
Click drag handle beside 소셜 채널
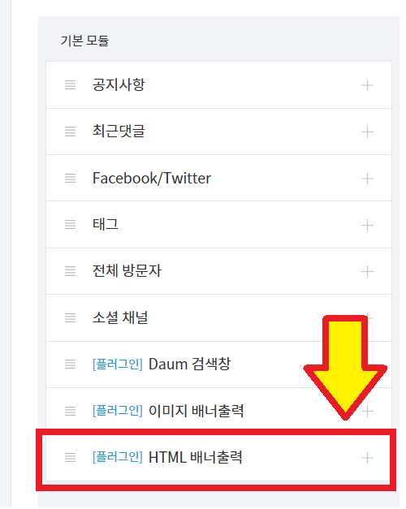click(70, 317)
